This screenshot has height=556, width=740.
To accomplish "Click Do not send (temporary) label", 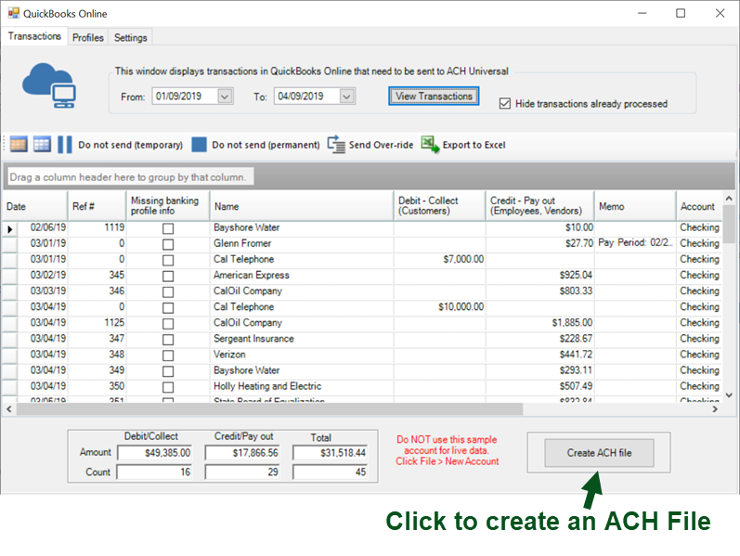I will [x=130, y=145].
